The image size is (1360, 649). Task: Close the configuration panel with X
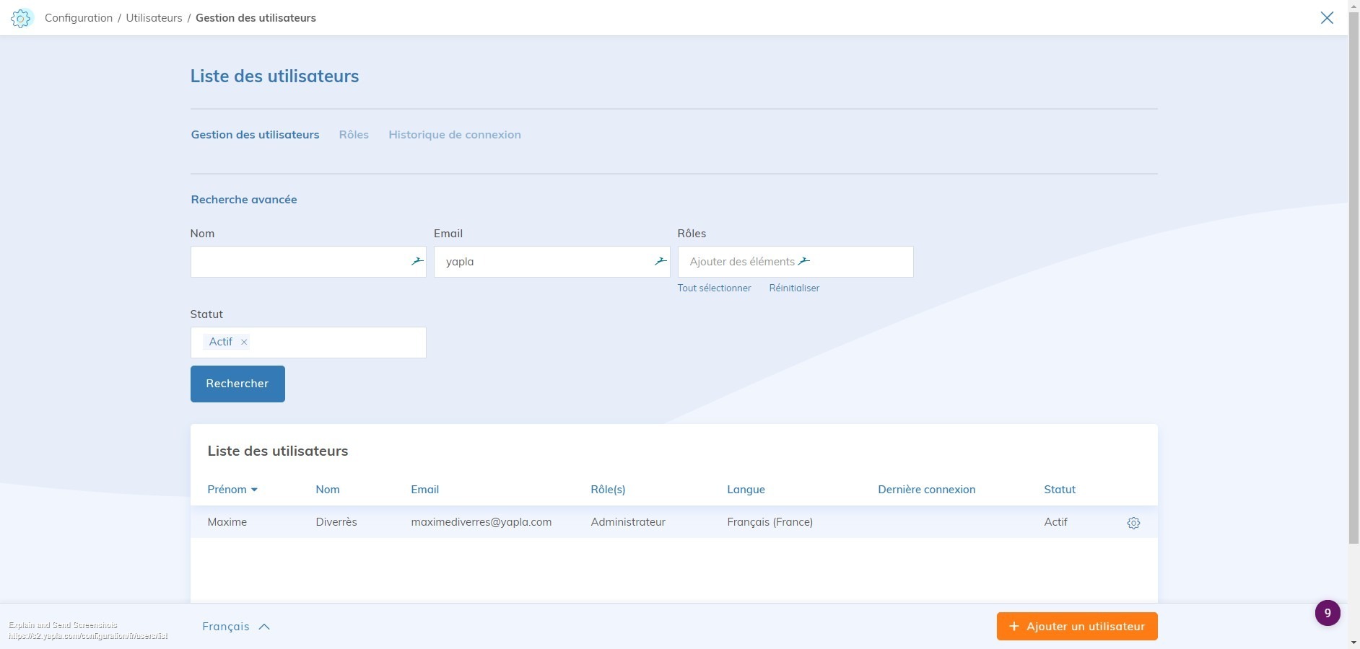pos(1327,18)
